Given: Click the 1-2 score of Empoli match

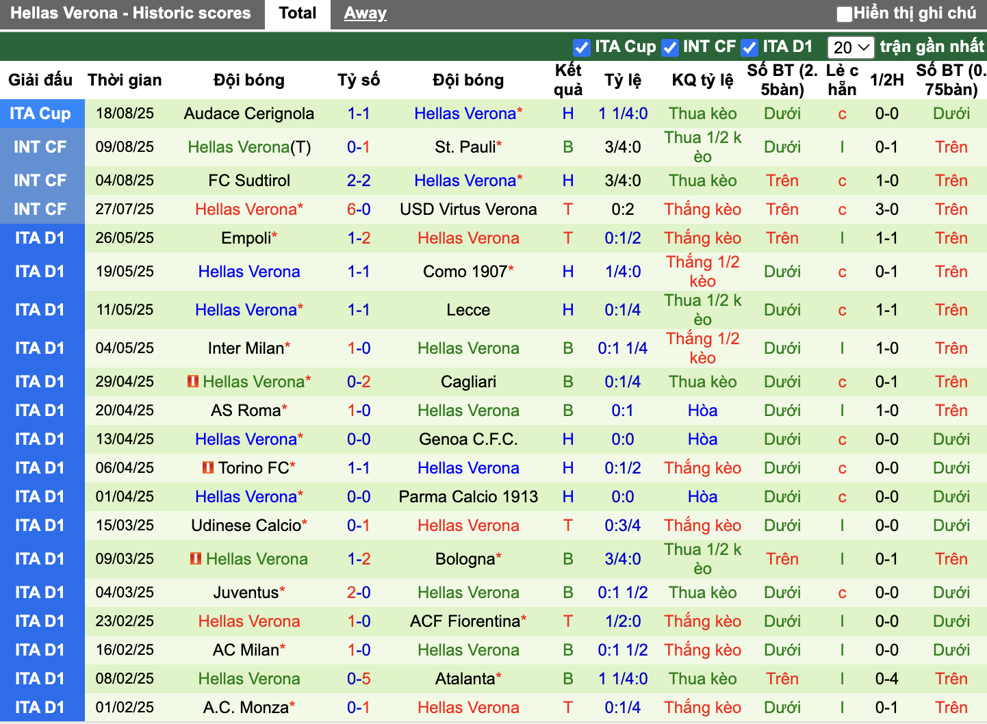Looking at the screenshot, I should [x=359, y=238].
